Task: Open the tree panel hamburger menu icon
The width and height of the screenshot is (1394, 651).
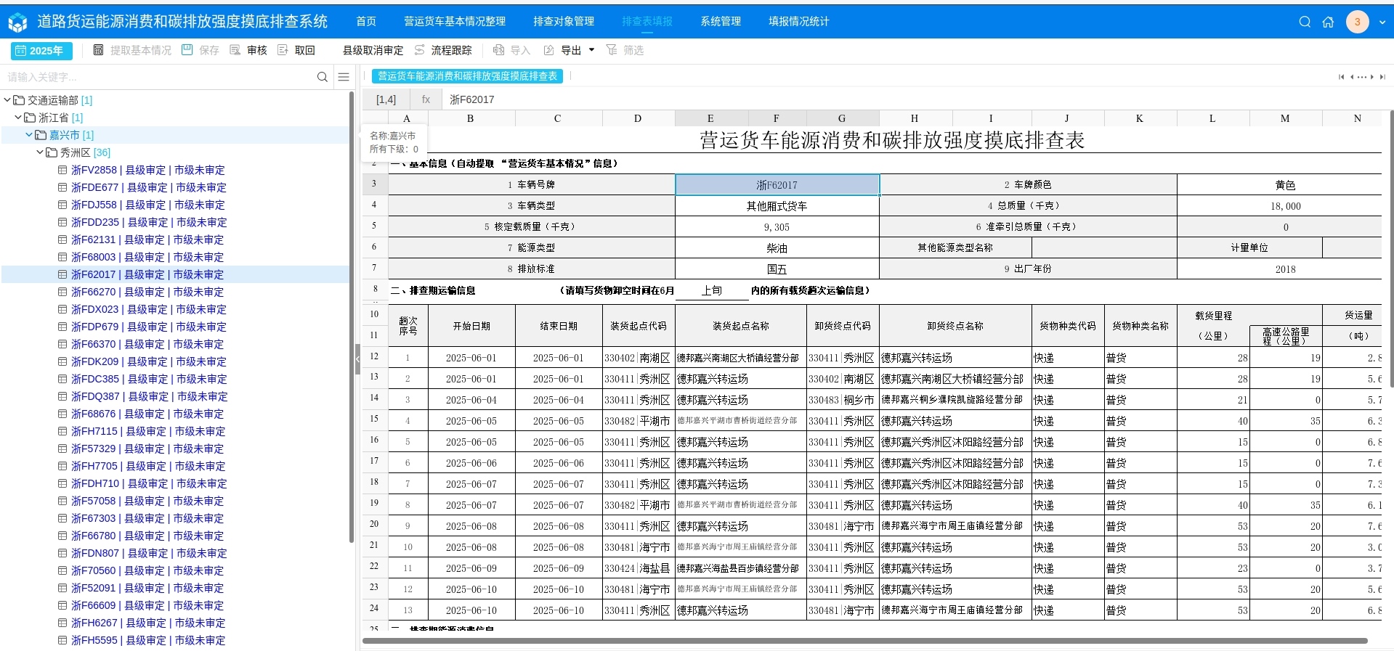Action: [344, 77]
